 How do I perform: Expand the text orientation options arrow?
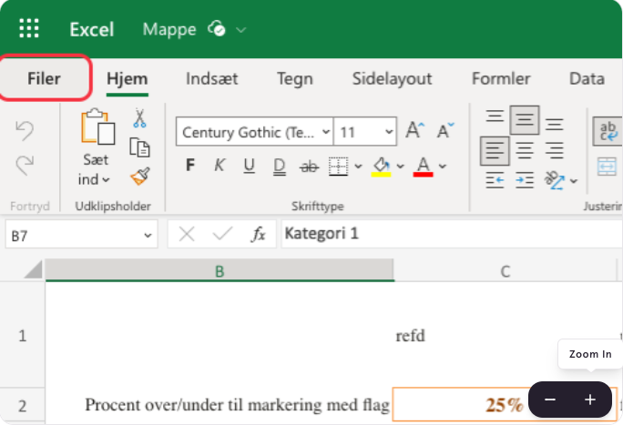point(573,181)
